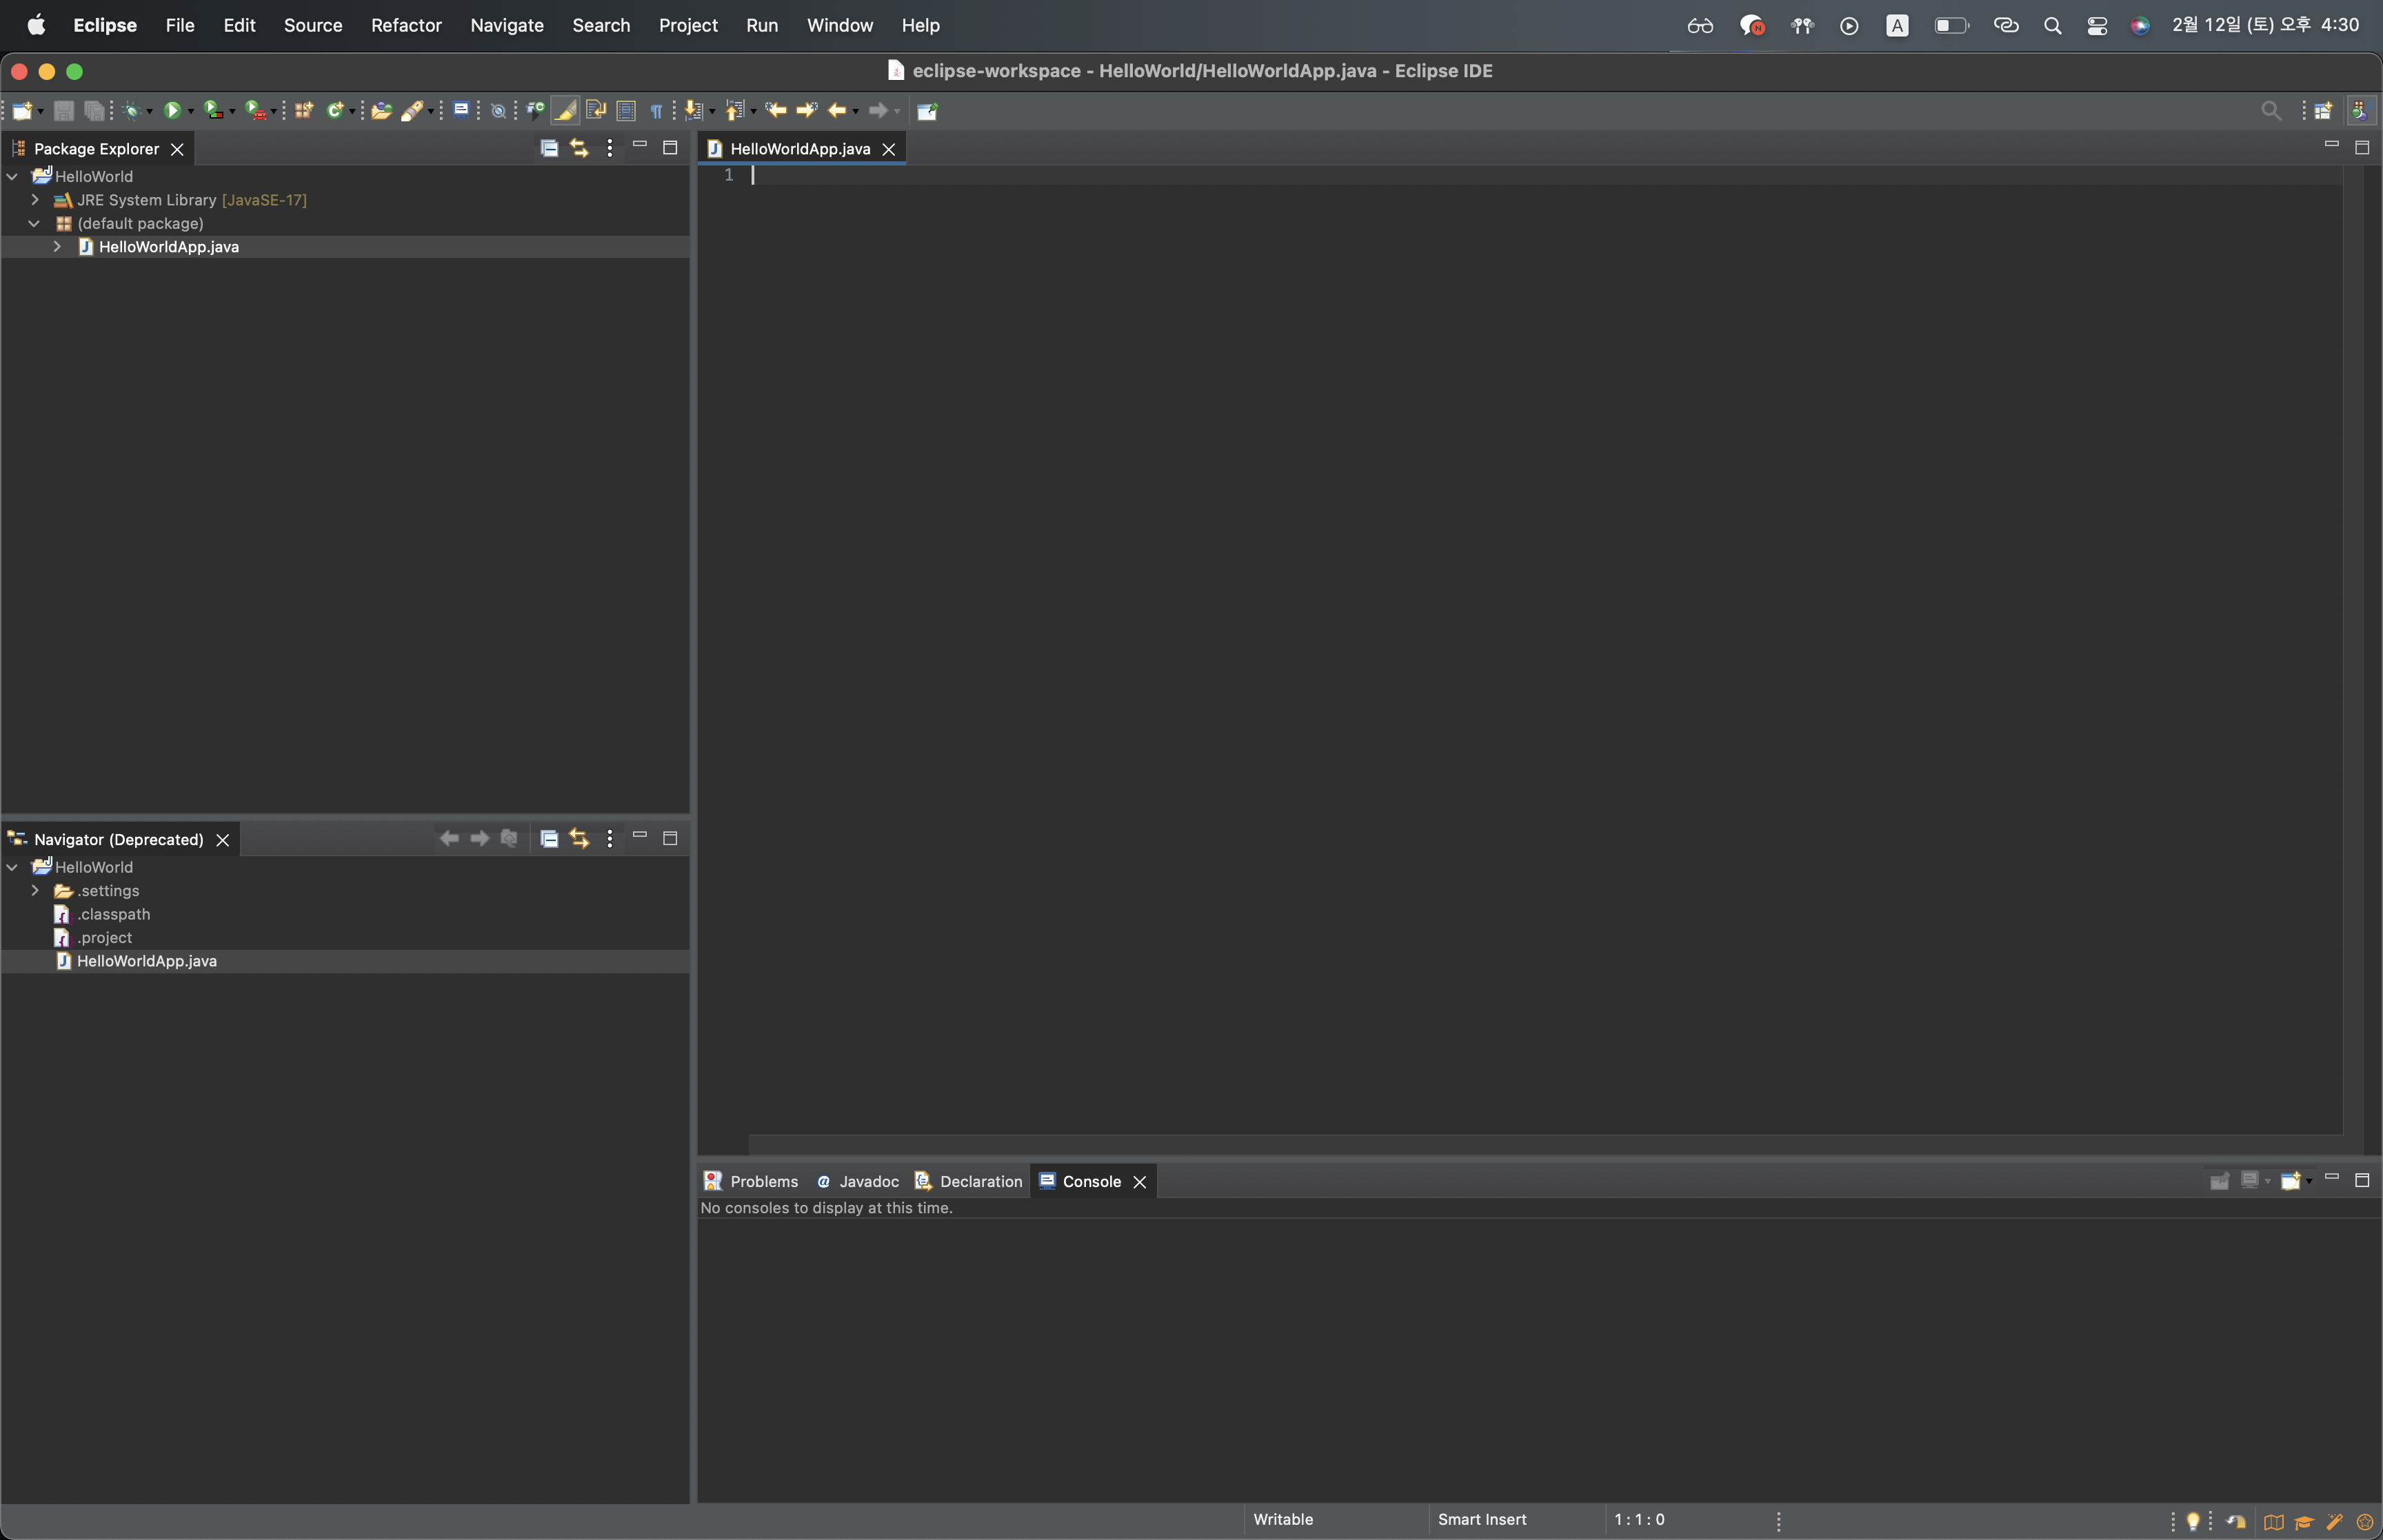Switch to the Problems tab

[x=763, y=1181]
